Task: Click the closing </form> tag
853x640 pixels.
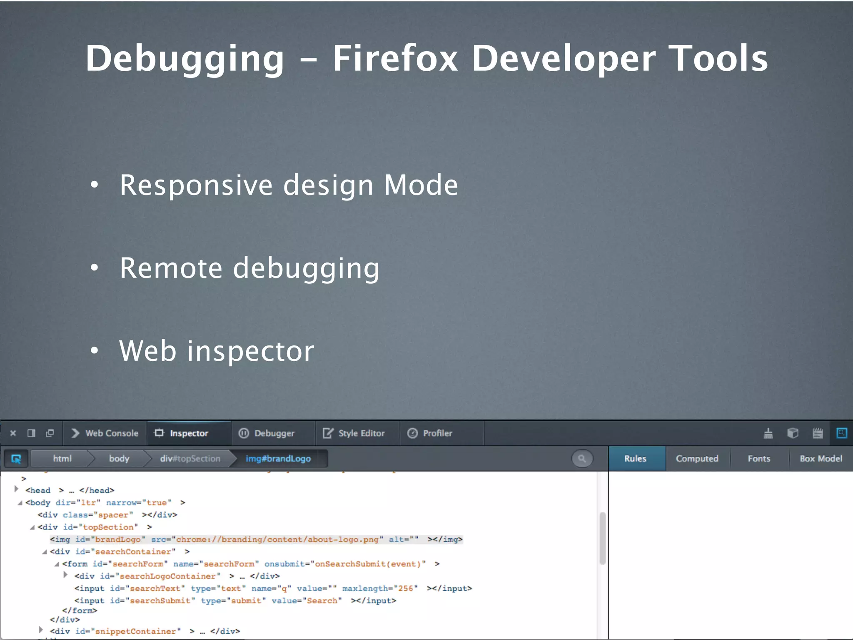Action: coord(80,611)
